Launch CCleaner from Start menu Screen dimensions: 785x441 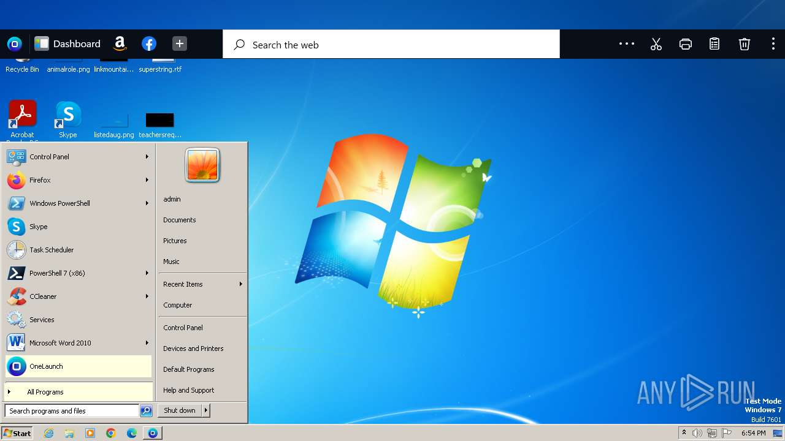(x=78, y=296)
